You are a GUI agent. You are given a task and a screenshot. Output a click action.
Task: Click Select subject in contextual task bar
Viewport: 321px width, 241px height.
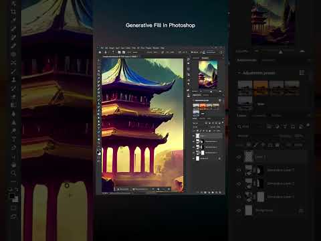coord(123,189)
